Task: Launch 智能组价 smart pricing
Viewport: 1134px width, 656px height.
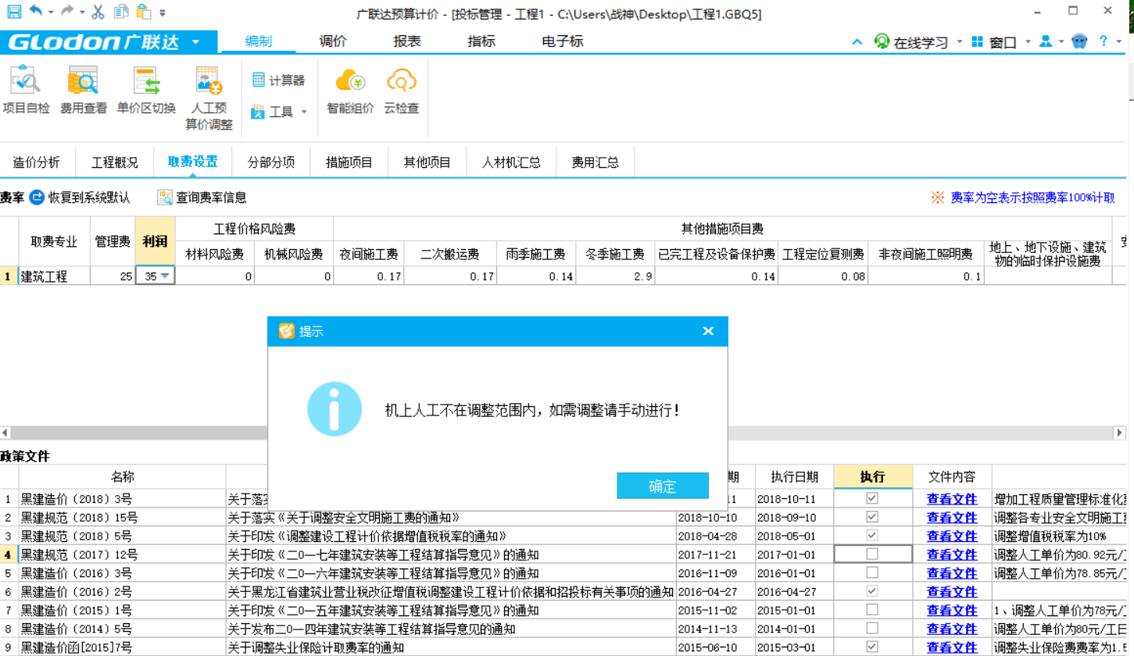Action: (350, 91)
